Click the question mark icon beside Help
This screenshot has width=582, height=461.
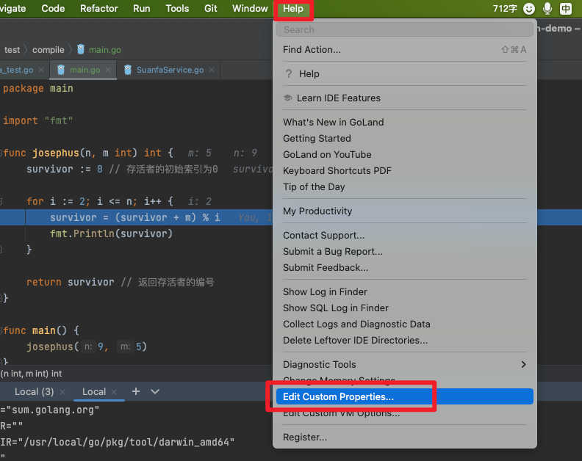288,74
